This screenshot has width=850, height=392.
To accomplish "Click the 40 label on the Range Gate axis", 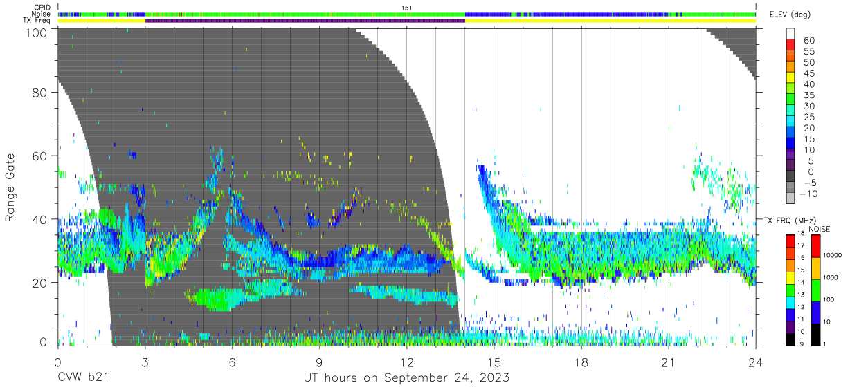I will (x=41, y=219).
